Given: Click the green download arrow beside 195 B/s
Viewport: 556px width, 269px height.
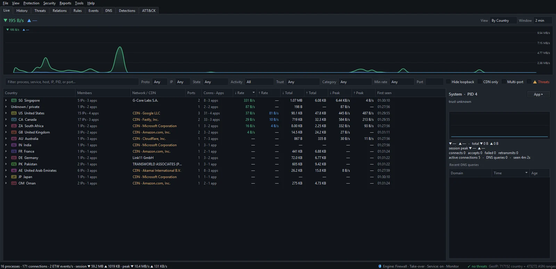Looking at the screenshot, I should tap(5, 21).
